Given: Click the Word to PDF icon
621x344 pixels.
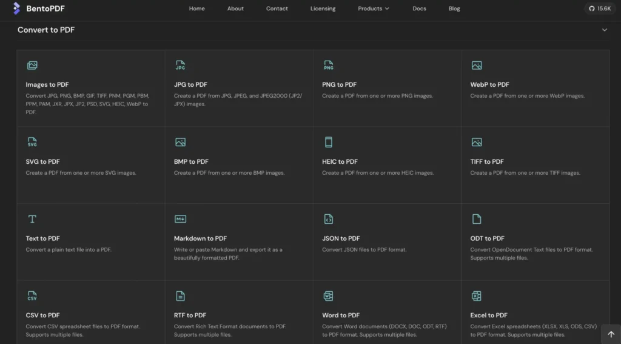Looking at the screenshot, I should coord(328,296).
